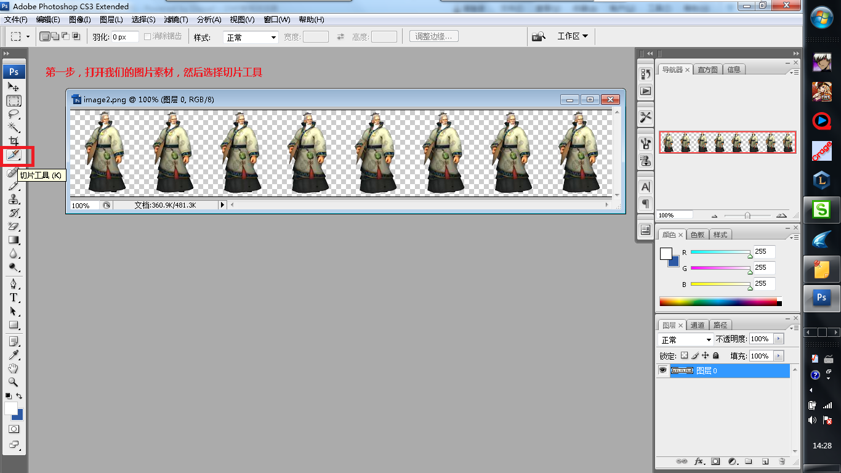Toggle lock position for the layer
This screenshot has height=473, width=841.
(x=706, y=356)
